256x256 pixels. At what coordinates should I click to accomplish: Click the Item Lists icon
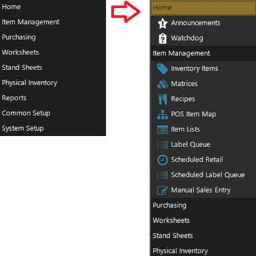click(163, 130)
